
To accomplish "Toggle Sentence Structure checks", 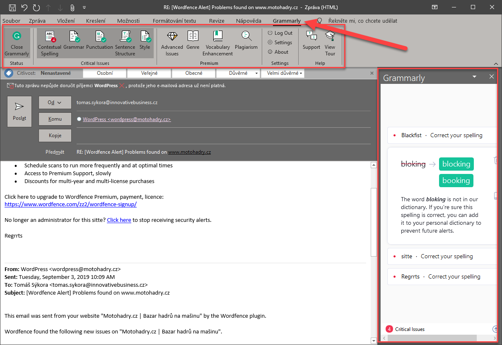I will tap(125, 44).
